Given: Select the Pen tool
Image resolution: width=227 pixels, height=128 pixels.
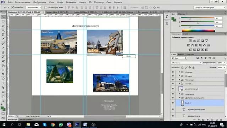Looking at the screenshot, I should coord(3,79).
